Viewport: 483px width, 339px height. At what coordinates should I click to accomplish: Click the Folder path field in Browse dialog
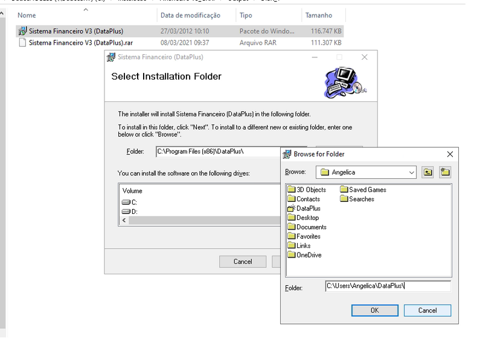point(388,286)
